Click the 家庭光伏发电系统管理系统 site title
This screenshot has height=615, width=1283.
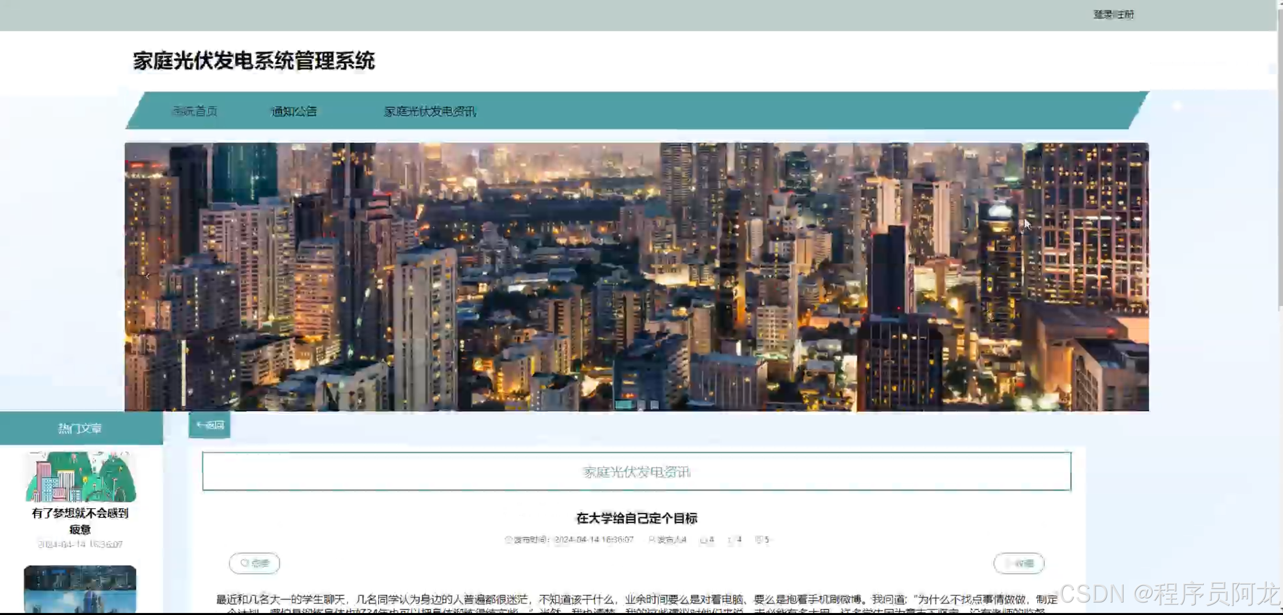pyautogui.click(x=254, y=61)
